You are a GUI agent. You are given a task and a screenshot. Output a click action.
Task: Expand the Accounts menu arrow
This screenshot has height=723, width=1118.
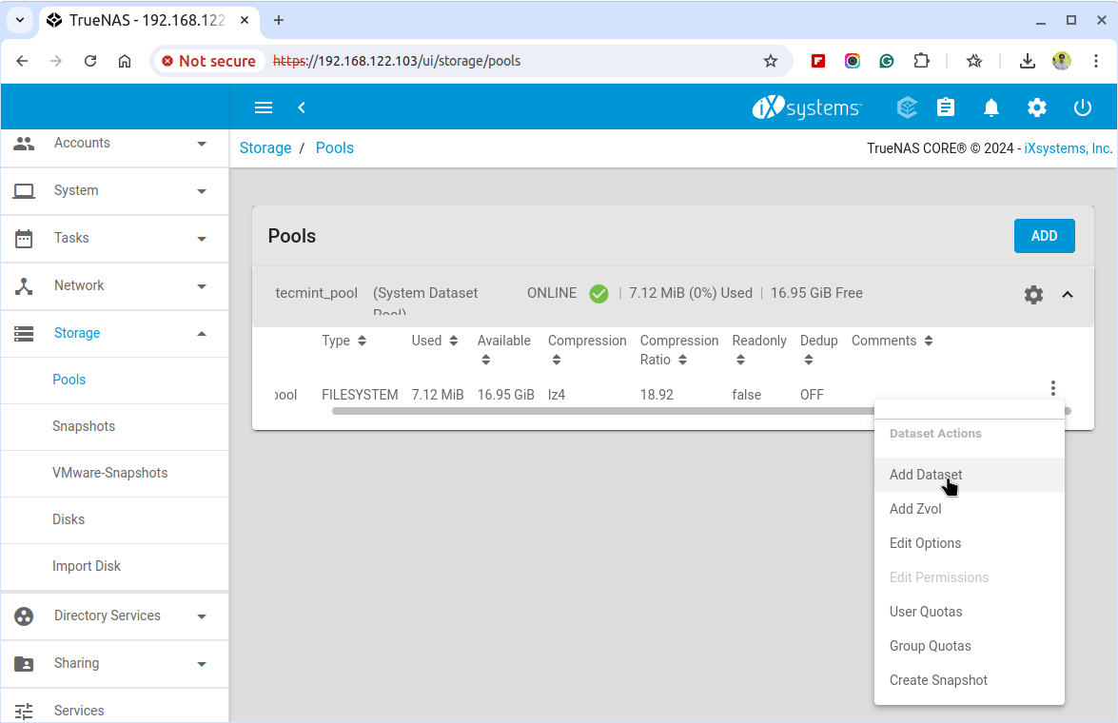pos(202,144)
